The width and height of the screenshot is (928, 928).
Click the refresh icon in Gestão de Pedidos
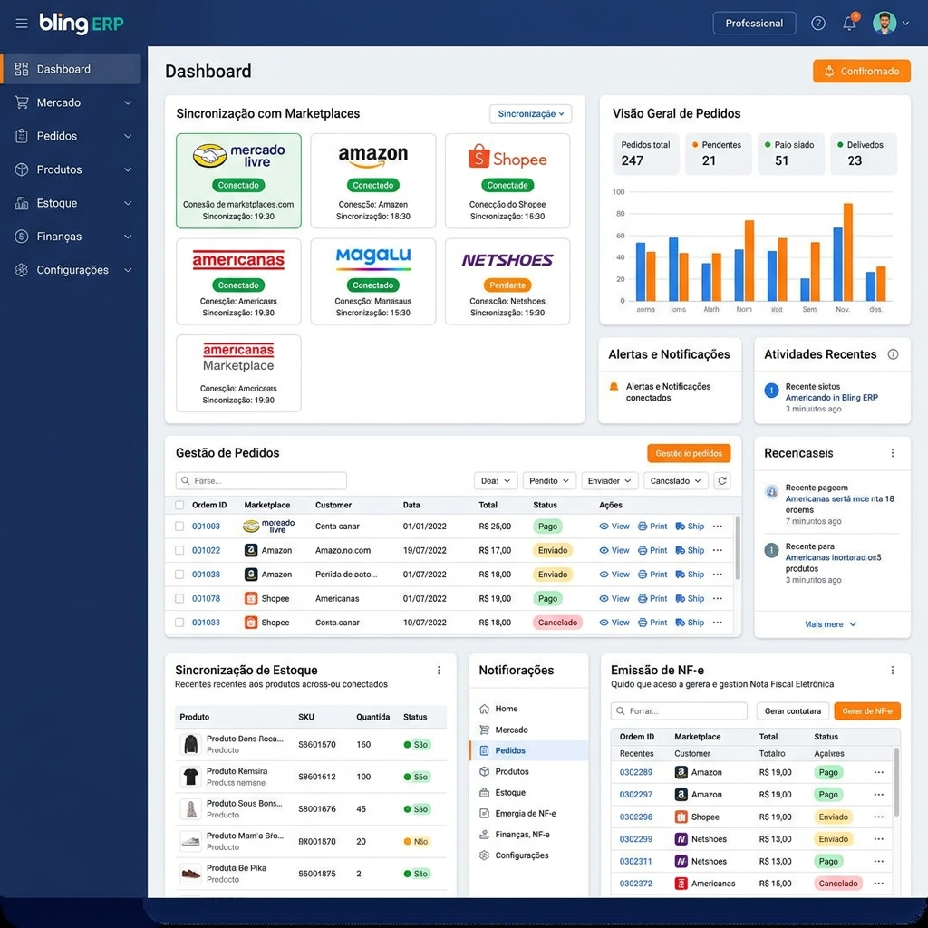coord(722,480)
